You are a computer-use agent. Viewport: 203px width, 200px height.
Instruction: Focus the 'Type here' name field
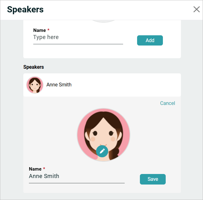pyautogui.click(x=78, y=39)
